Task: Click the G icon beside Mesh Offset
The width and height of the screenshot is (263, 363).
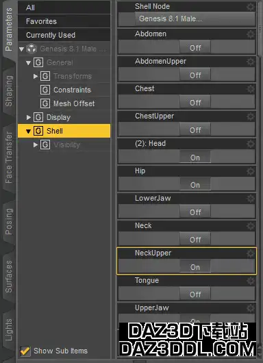Action: [x=45, y=103]
